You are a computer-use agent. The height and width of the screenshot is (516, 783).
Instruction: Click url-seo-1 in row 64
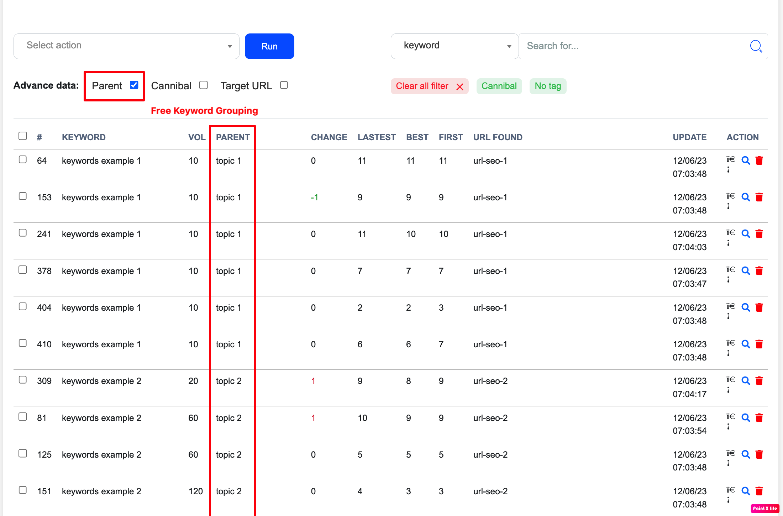[x=490, y=161]
